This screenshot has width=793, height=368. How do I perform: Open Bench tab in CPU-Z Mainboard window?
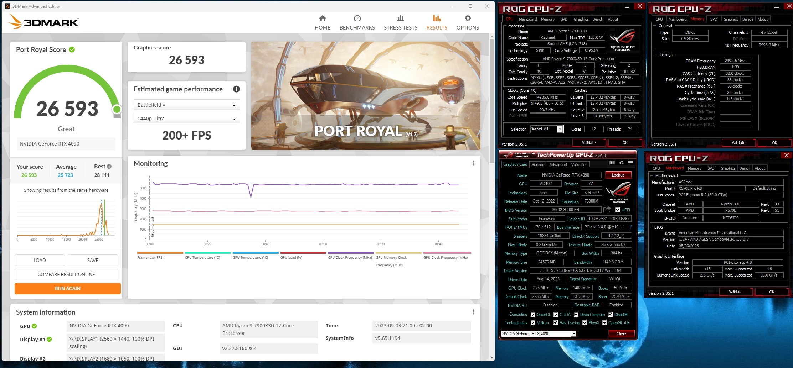pyautogui.click(x=745, y=168)
